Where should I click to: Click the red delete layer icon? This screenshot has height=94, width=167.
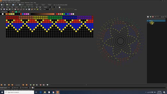(153, 17)
